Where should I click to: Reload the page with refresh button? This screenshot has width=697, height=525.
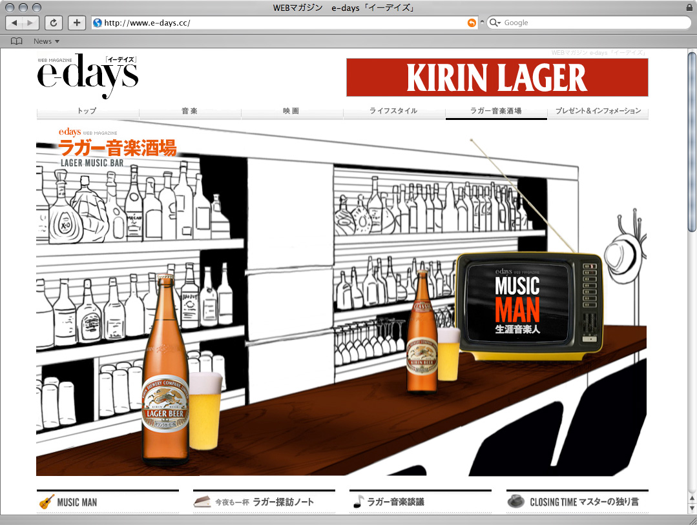click(x=53, y=23)
